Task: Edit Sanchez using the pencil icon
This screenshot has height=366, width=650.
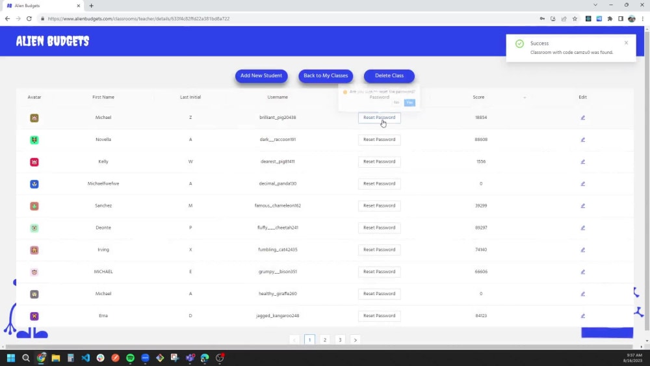Action: point(582,205)
